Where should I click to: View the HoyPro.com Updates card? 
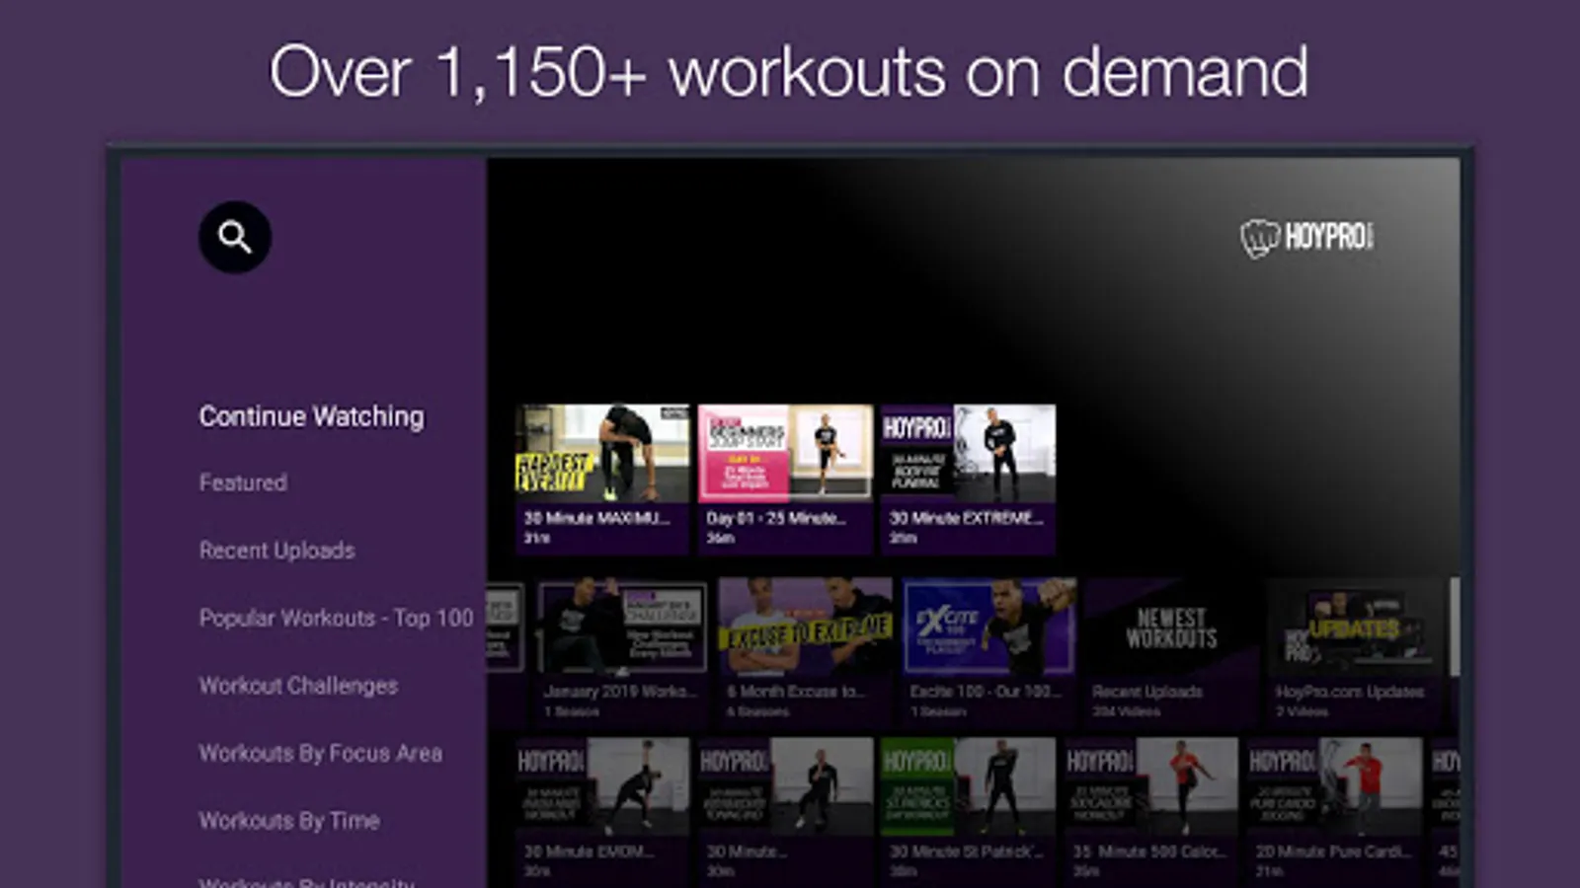1354,651
